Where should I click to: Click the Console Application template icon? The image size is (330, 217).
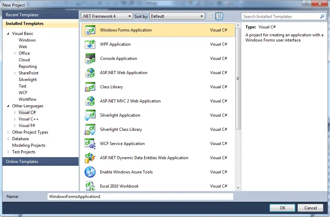click(90, 58)
